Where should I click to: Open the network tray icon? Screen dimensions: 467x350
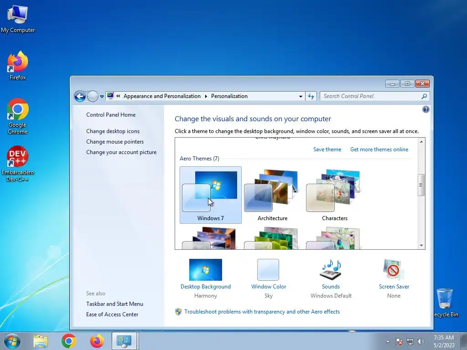pos(410,341)
